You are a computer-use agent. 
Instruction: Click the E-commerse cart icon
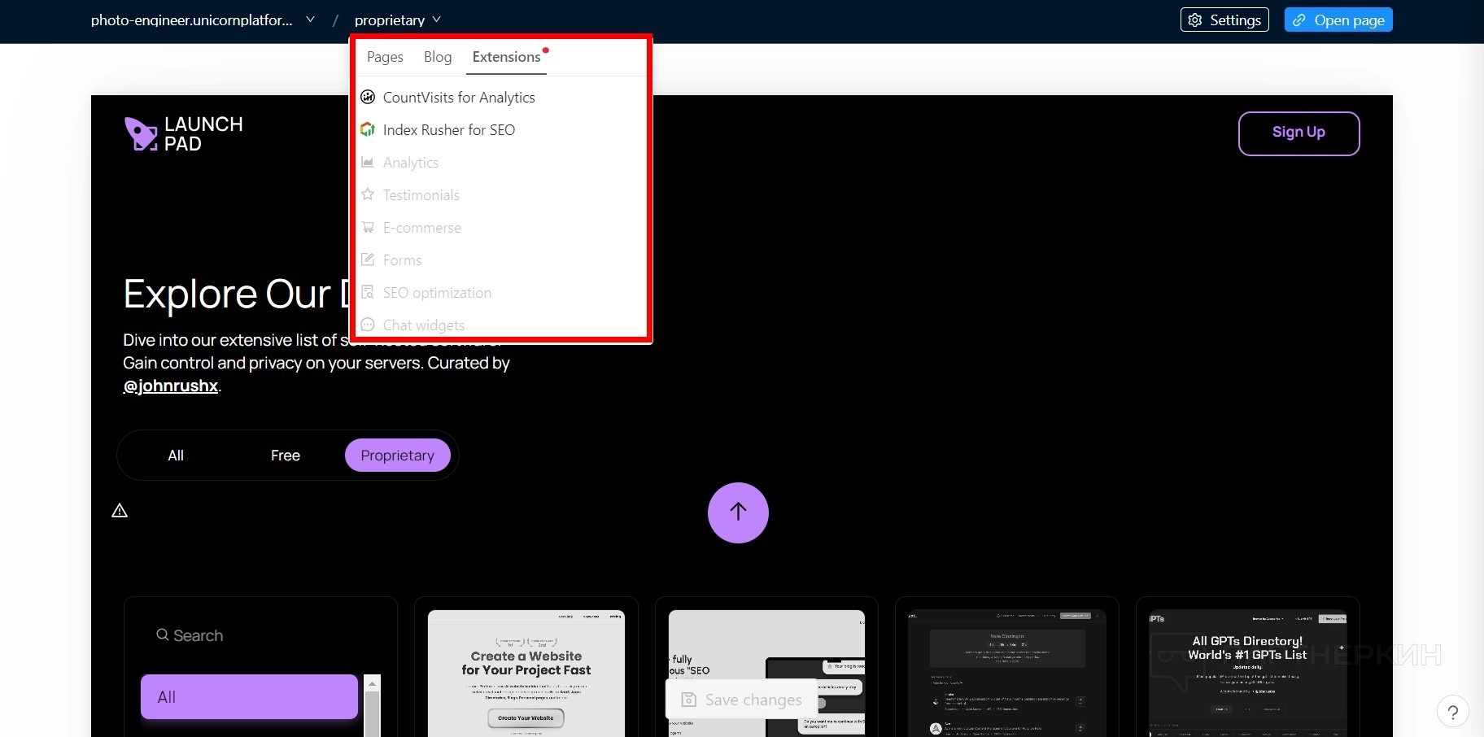point(368,228)
